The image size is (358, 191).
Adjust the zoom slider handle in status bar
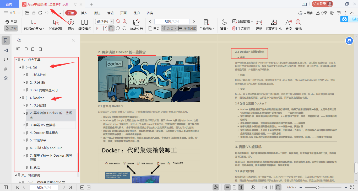click(317, 187)
